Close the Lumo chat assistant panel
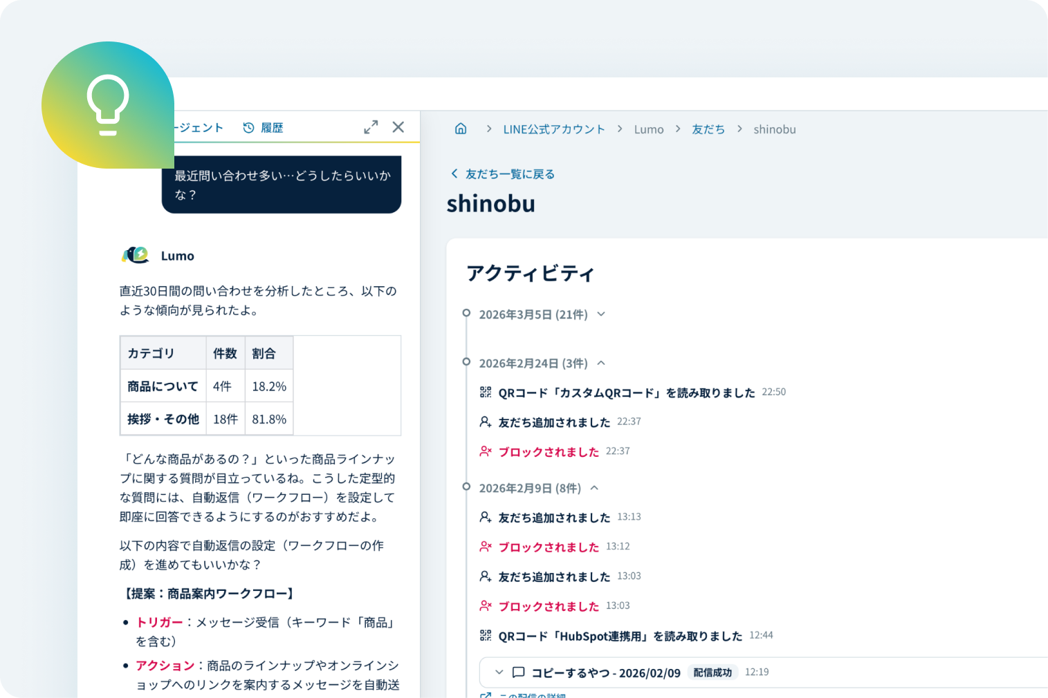The image size is (1048, 698). [x=398, y=126]
